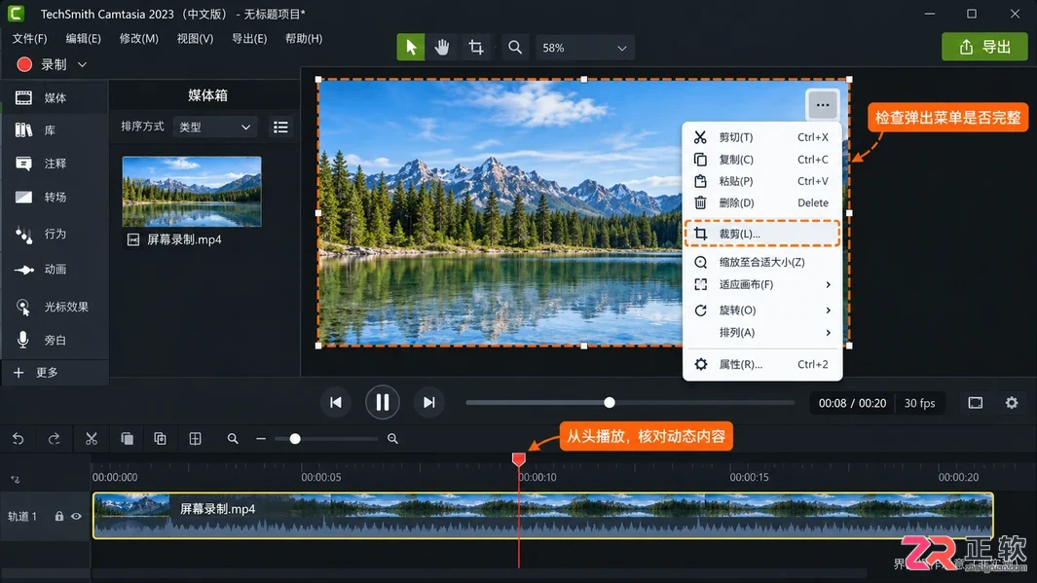Screen dimensions: 1037x583
Task: Start recording with the 录制 button
Action: [42, 64]
